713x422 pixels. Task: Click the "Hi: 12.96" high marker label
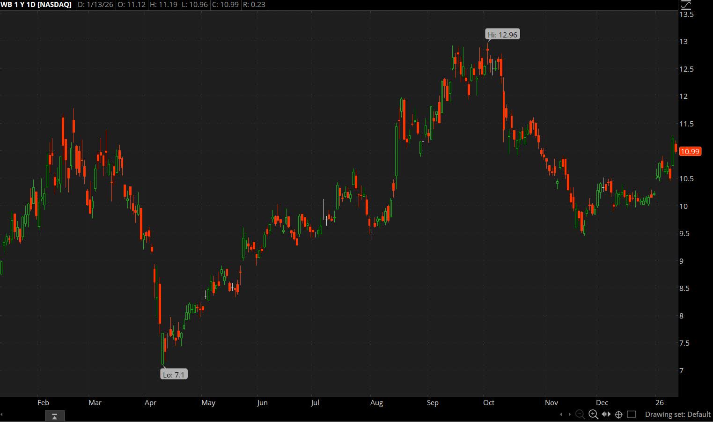click(x=502, y=34)
